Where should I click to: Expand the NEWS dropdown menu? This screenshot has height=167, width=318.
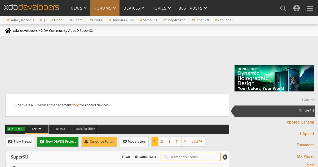coord(78,8)
